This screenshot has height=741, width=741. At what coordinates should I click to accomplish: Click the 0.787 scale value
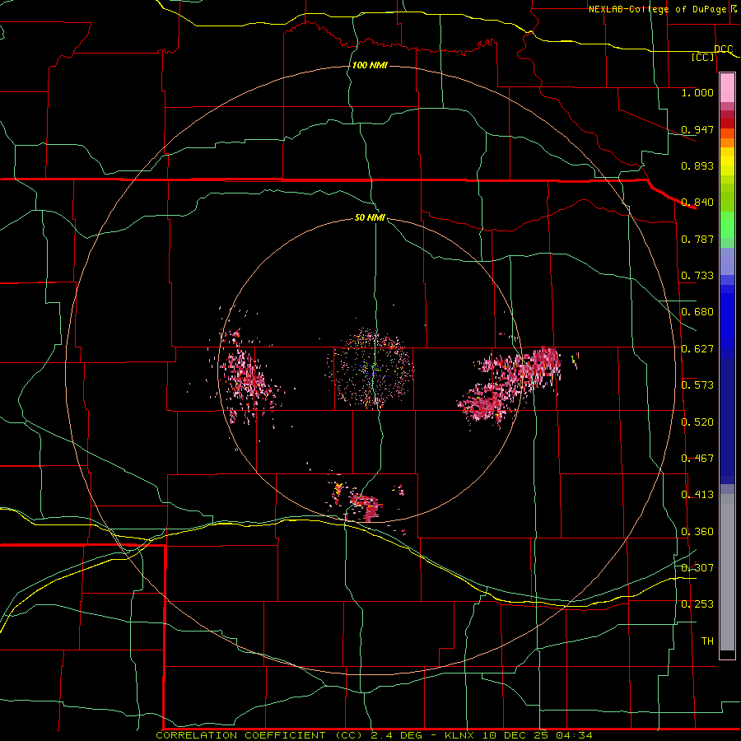coord(697,239)
